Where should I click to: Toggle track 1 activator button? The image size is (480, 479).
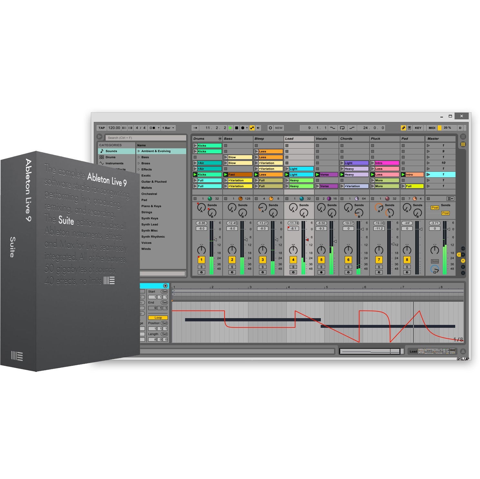pos(201,260)
